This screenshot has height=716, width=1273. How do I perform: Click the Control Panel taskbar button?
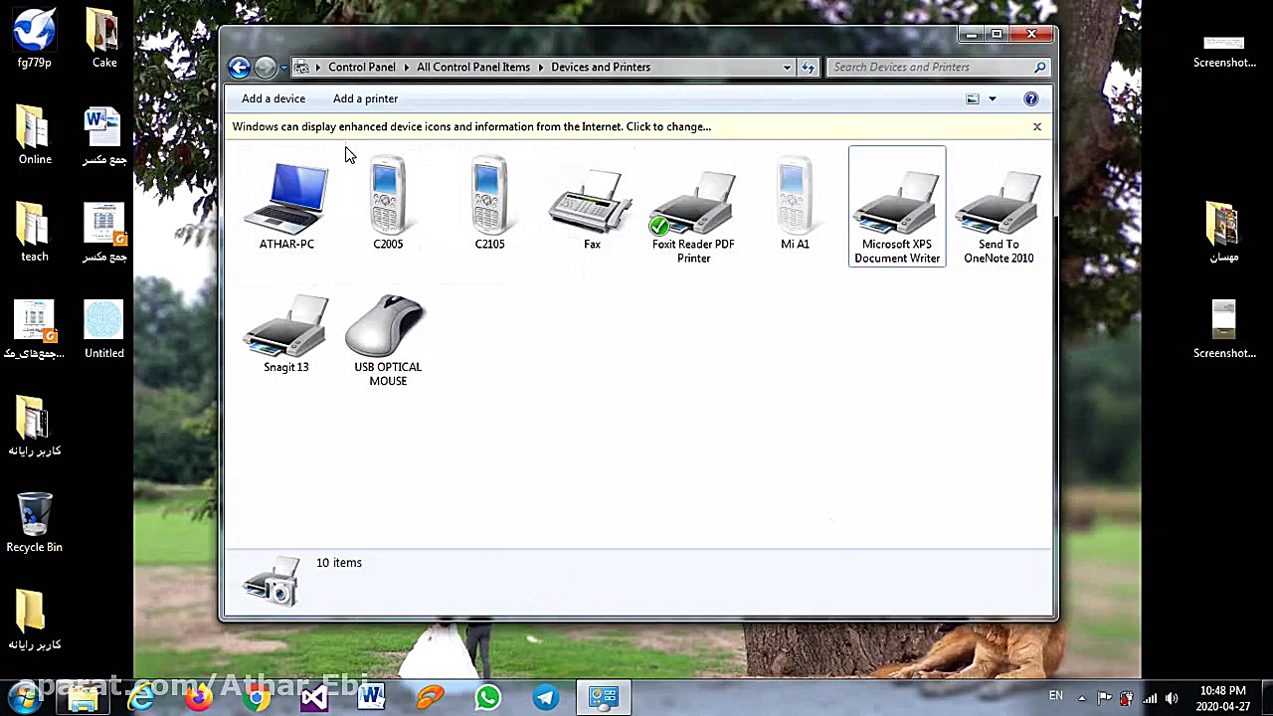[x=603, y=698]
